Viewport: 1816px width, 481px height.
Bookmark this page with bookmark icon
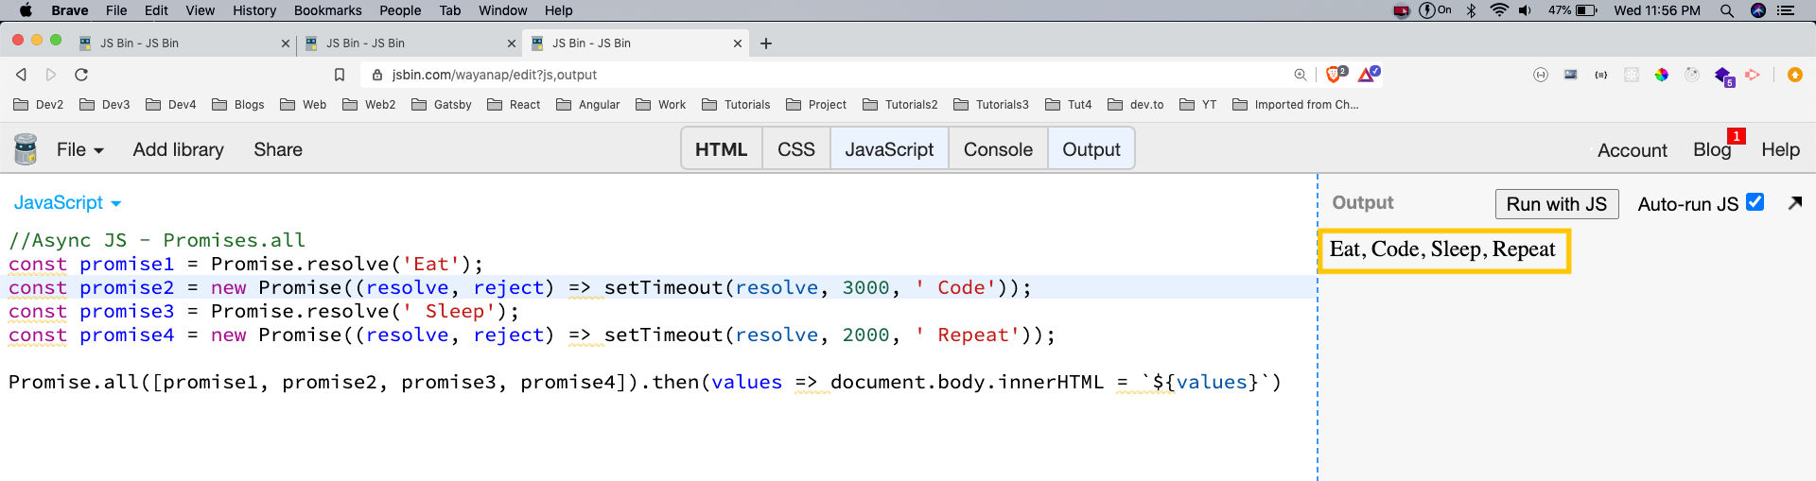(340, 75)
